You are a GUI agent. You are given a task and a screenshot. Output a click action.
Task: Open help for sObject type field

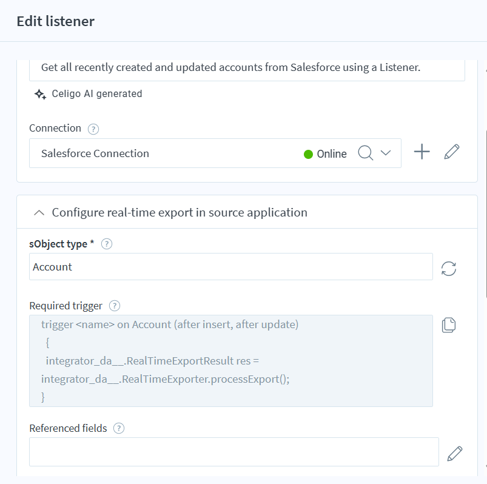pyautogui.click(x=107, y=244)
